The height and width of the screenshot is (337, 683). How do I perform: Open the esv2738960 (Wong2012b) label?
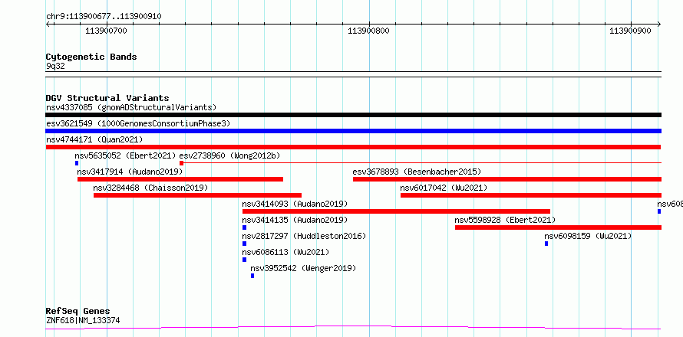(229, 155)
